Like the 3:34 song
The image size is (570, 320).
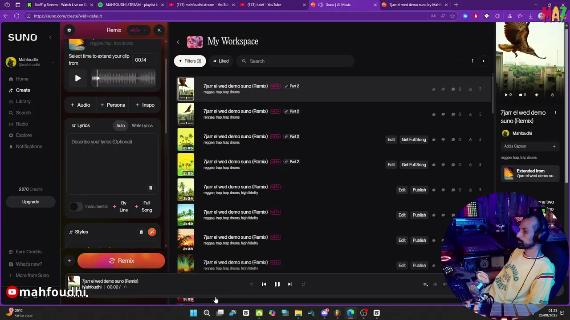pos(434,190)
